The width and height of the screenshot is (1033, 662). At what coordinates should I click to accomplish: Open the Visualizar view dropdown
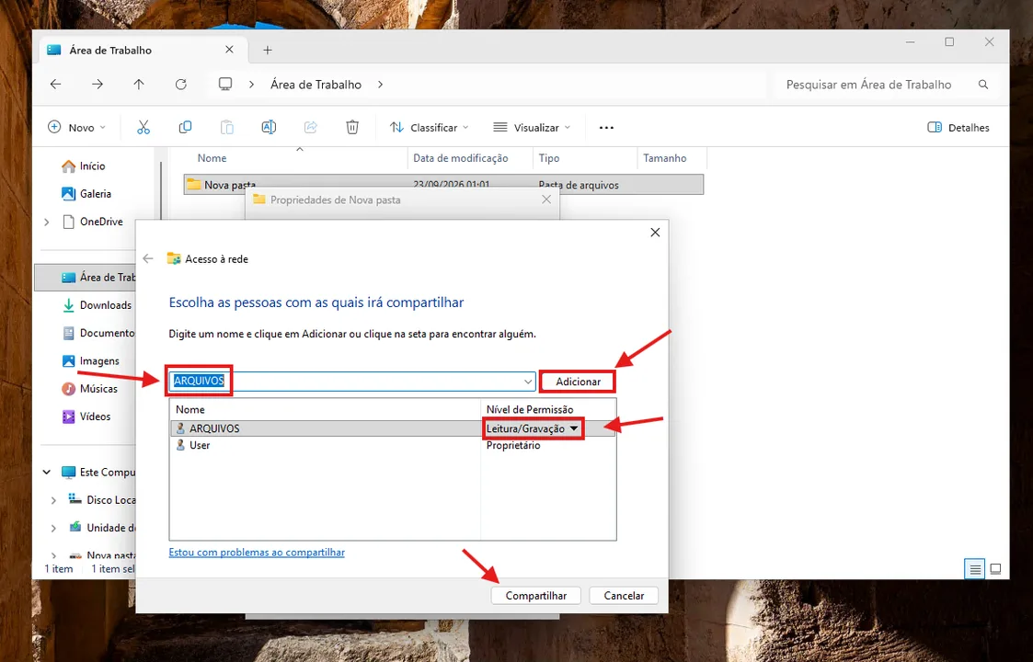[x=532, y=127]
